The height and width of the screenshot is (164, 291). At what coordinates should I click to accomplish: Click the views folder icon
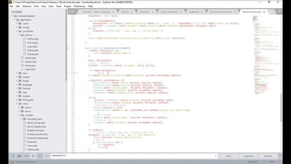coord(20,103)
